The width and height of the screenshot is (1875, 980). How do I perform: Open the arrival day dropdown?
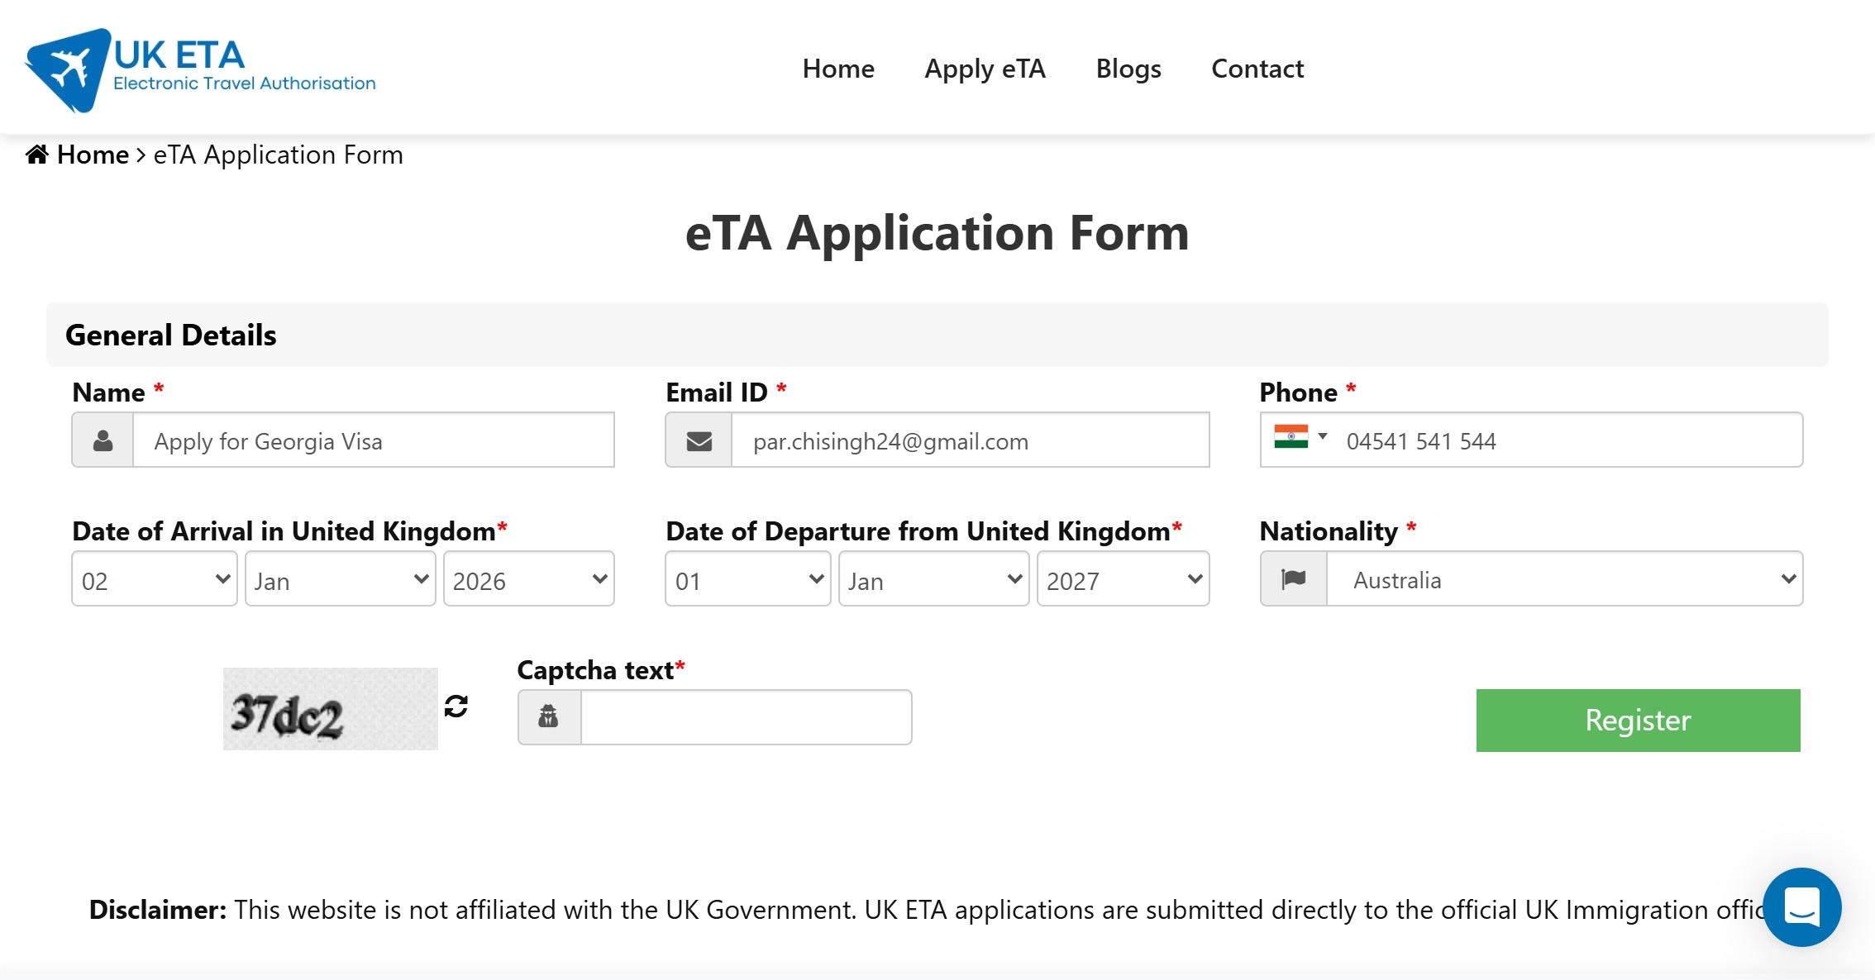tap(155, 579)
